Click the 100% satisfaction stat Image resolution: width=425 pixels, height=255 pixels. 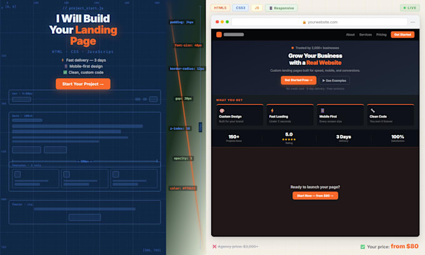point(397,138)
